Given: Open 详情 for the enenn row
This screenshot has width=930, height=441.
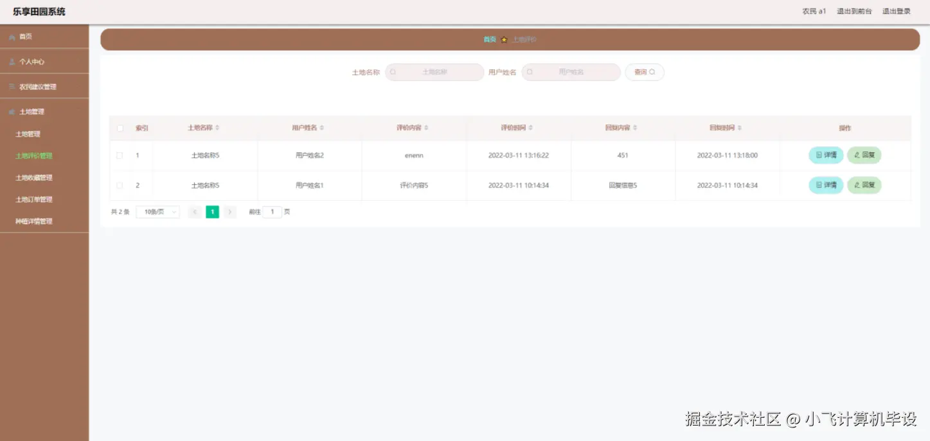Looking at the screenshot, I should point(826,155).
